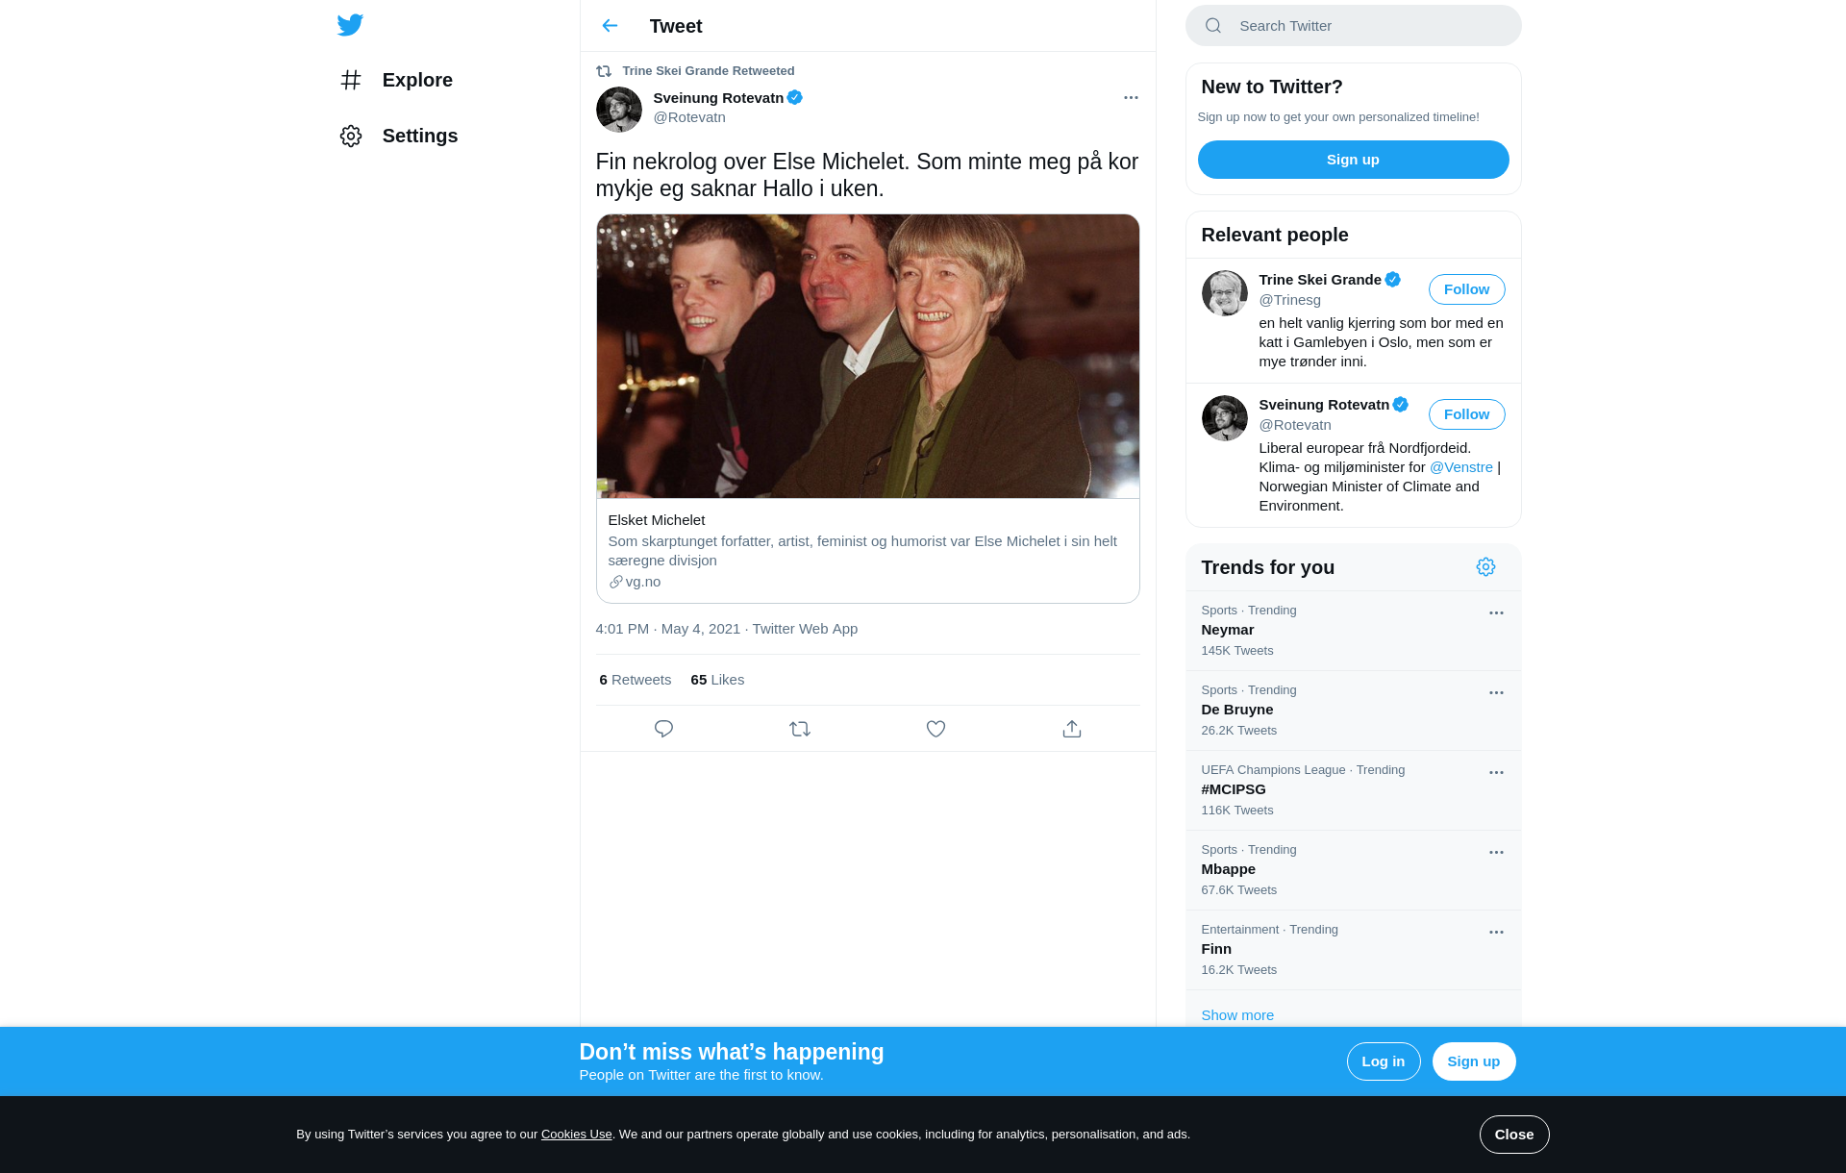Open the Cookies Use link
The image size is (1846, 1173).
coord(577,1135)
